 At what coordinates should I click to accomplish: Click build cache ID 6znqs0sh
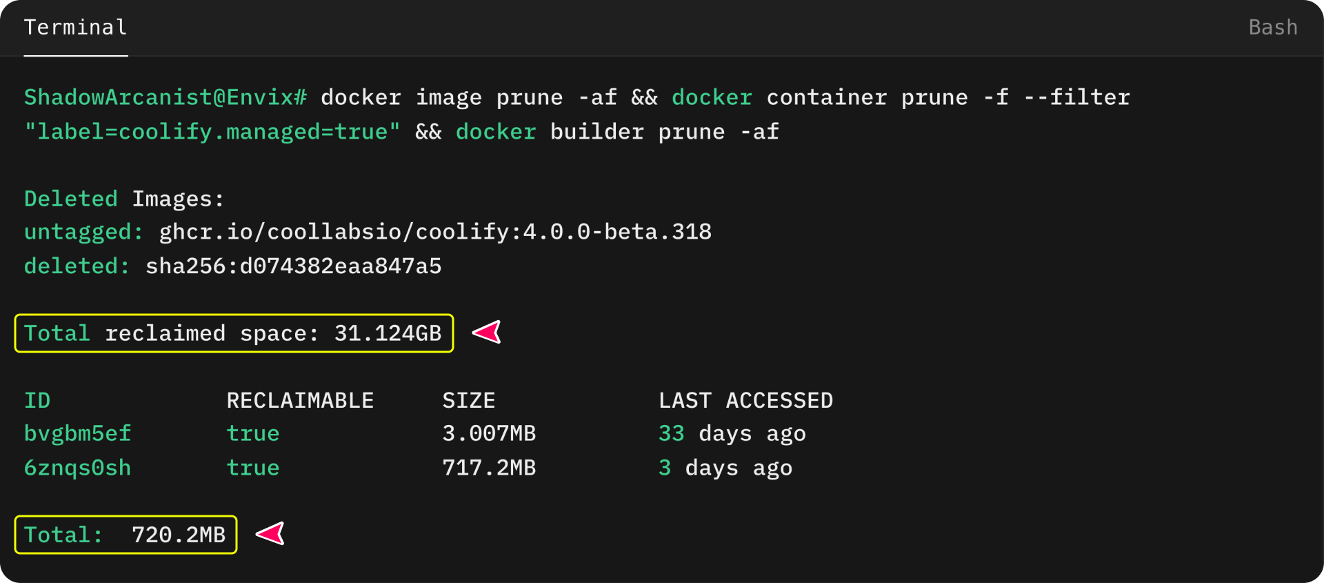78,468
